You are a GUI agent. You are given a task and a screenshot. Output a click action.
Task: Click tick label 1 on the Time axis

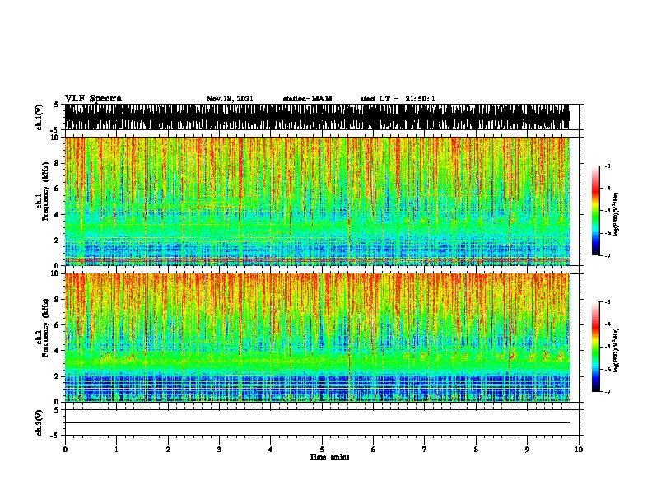(x=116, y=450)
